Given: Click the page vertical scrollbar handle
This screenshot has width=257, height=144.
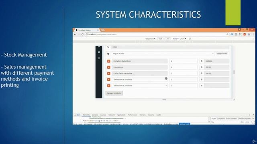Looking at the screenshot, I should tap(234, 72).
